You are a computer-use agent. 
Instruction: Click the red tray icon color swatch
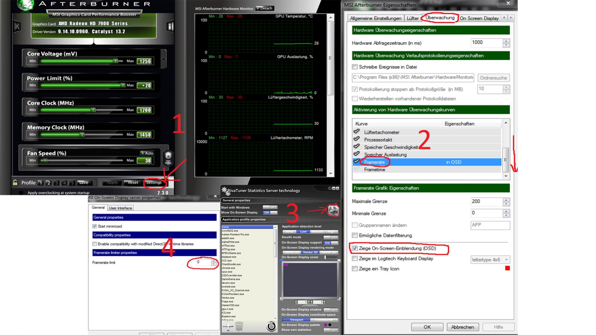pos(507,268)
